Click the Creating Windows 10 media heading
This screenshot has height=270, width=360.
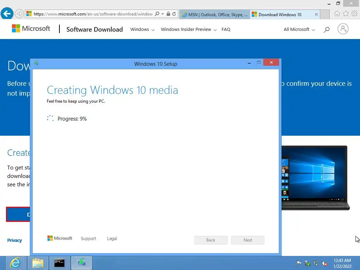click(x=112, y=90)
